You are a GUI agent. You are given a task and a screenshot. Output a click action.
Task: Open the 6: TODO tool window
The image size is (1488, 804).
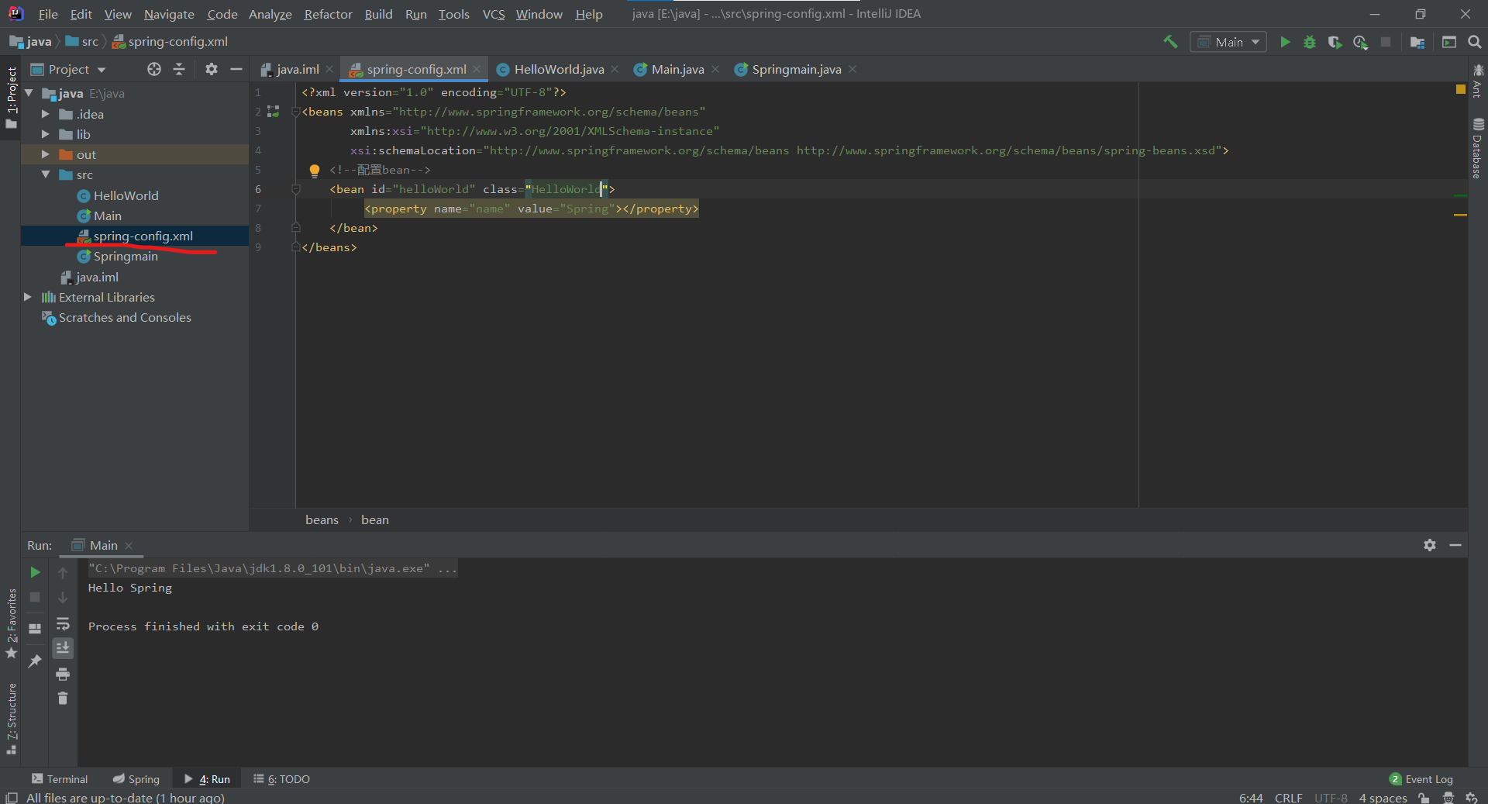tap(282, 779)
